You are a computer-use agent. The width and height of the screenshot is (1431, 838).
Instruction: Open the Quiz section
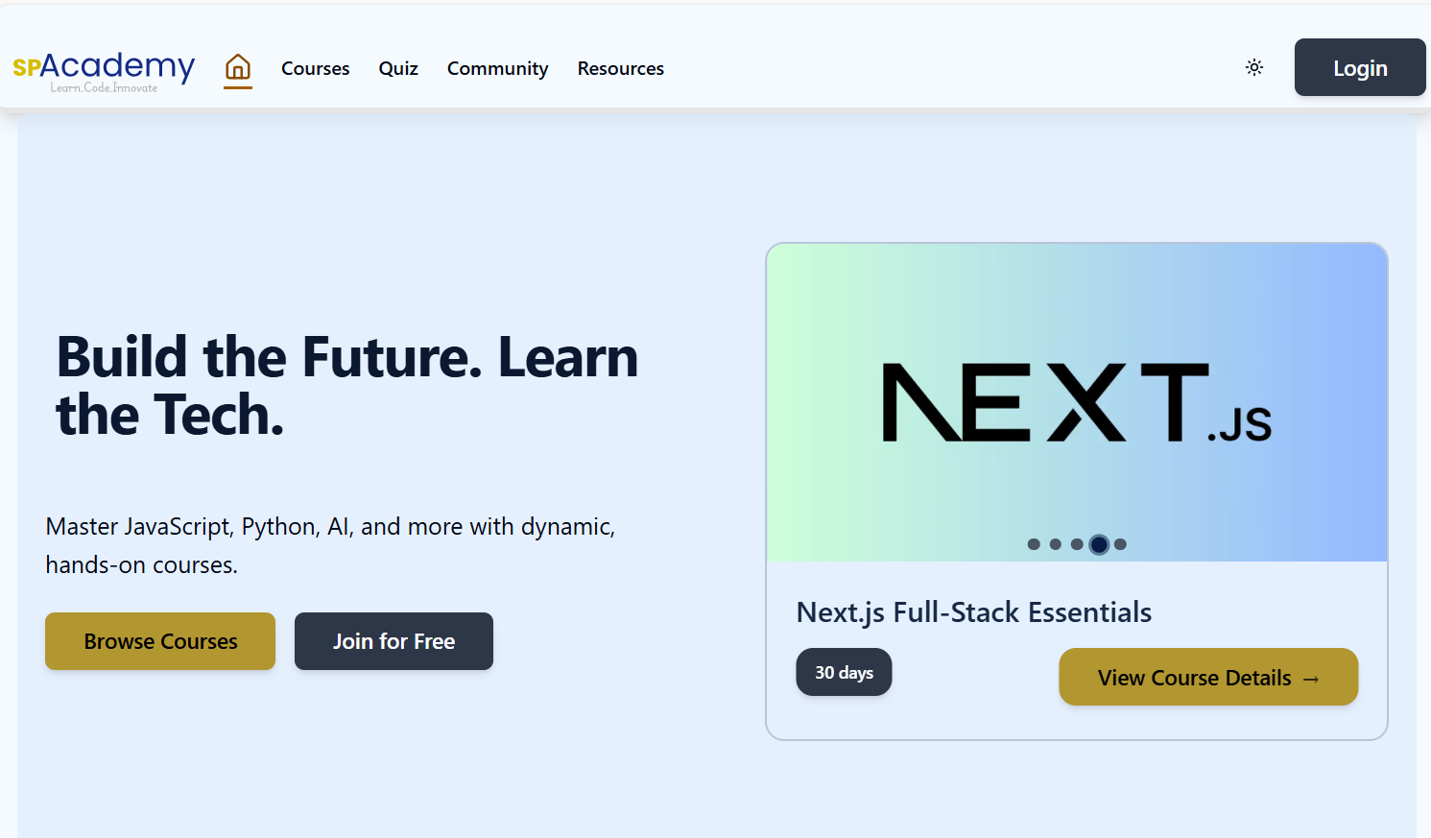coord(398,68)
